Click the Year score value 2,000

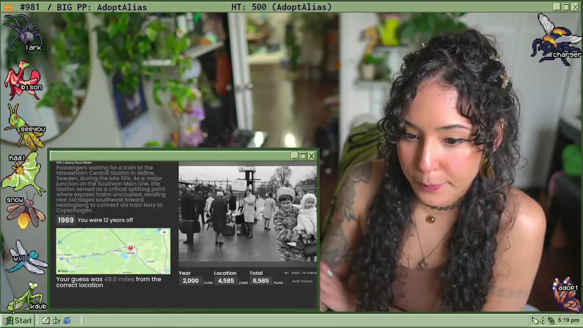tap(191, 281)
